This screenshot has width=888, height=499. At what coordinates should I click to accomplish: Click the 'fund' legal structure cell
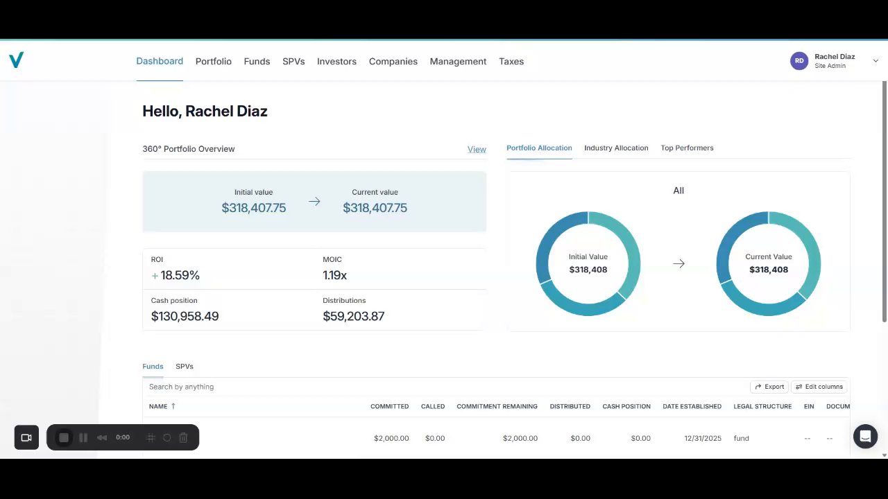[742, 438]
